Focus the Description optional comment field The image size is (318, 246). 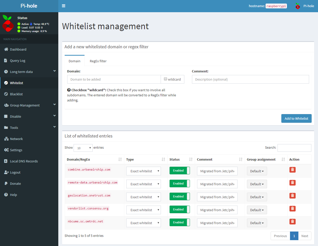[250, 79]
